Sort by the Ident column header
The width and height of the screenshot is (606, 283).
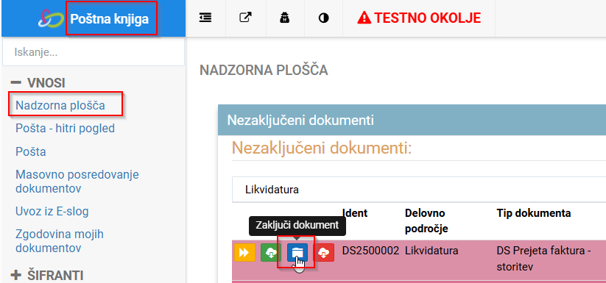coord(355,213)
